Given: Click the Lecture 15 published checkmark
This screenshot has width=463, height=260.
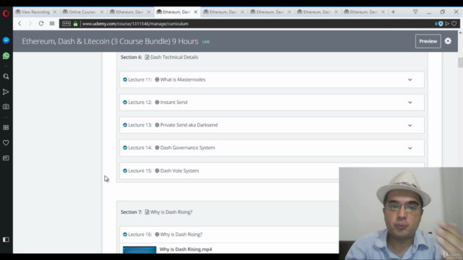Looking at the screenshot, I should (125, 170).
